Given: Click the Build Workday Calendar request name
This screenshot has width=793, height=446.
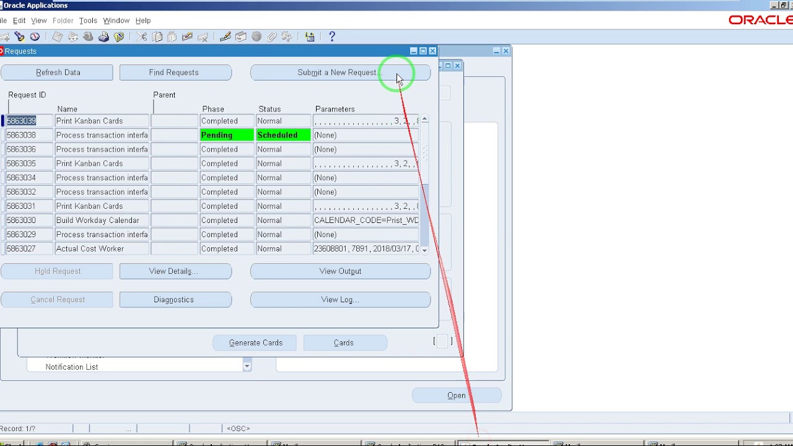Looking at the screenshot, I should [x=102, y=221].
